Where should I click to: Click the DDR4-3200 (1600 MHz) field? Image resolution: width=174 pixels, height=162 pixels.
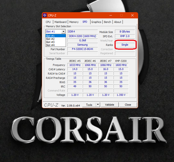click(82, 36)
